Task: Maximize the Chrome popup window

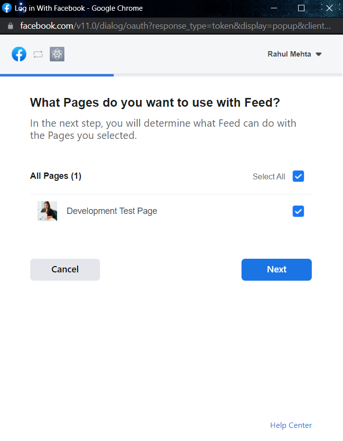Action: [x=301, y=8]
